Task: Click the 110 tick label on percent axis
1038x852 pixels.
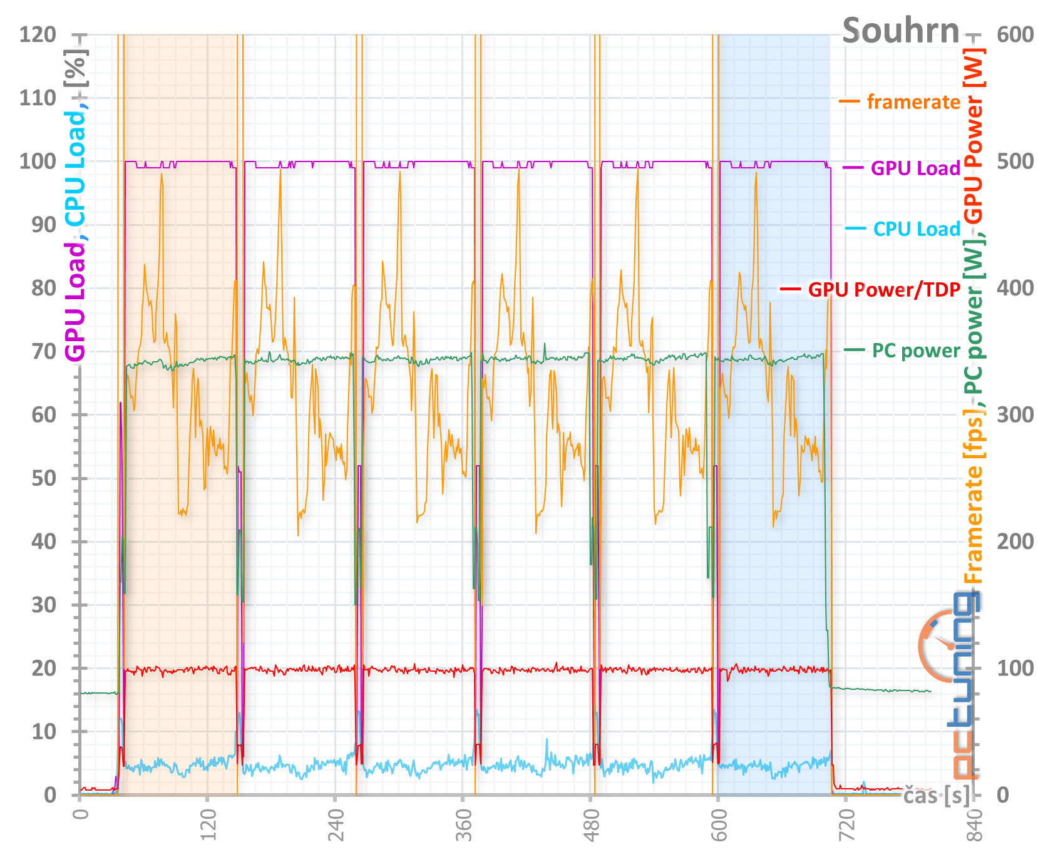Action: 38,98
